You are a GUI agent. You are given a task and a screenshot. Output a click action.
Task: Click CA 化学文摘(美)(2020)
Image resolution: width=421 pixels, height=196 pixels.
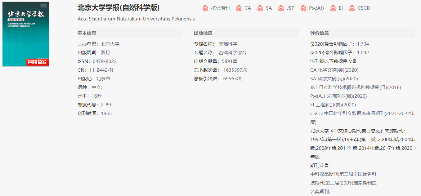(x=334, y=70)
